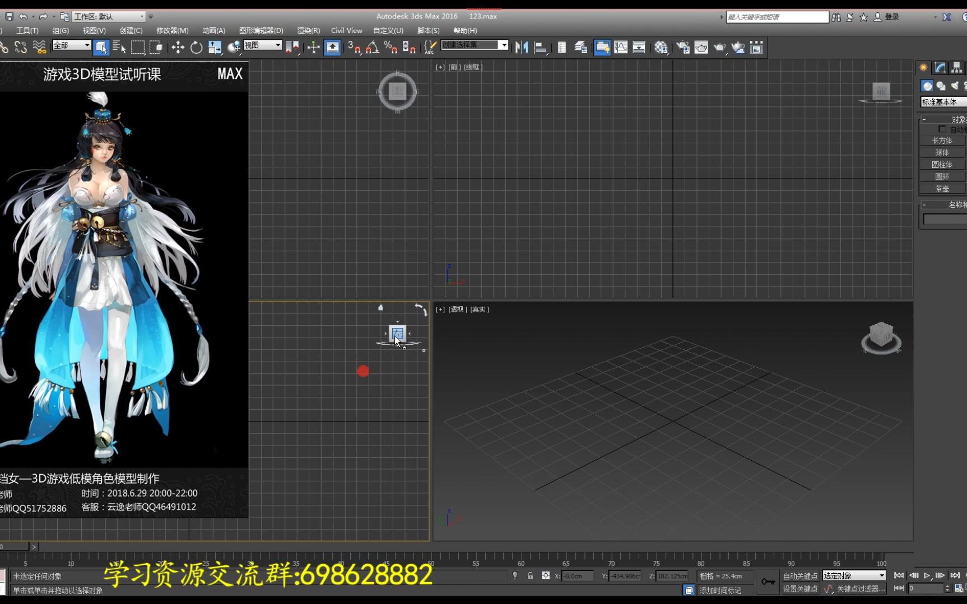The image size is (967, 604).
Task: Click the 球体 (Sphere) button
Action: point(942,152)
